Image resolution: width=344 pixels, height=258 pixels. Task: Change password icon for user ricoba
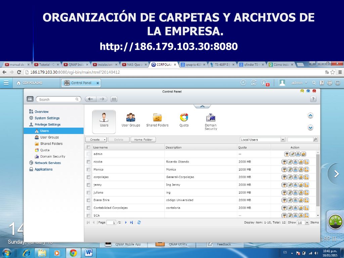tap(284, 162)
